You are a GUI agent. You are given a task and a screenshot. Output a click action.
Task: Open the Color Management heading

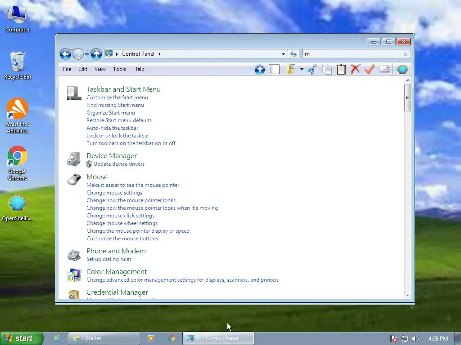point(117,272)
